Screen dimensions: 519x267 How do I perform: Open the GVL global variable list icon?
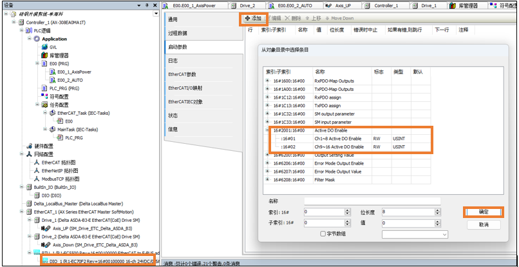(44, 47)
